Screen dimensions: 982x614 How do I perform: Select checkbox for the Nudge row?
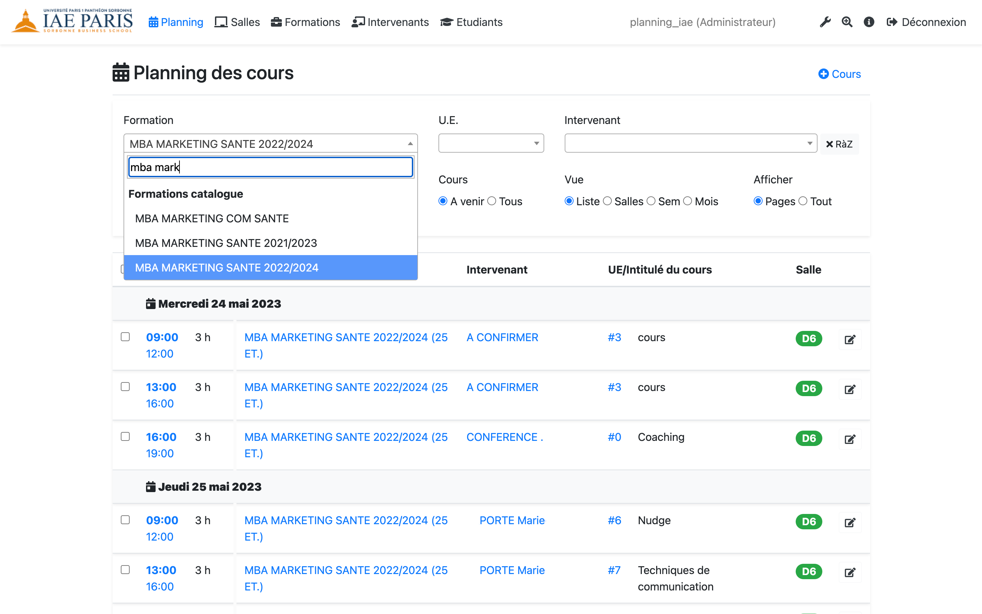point(125,520)
